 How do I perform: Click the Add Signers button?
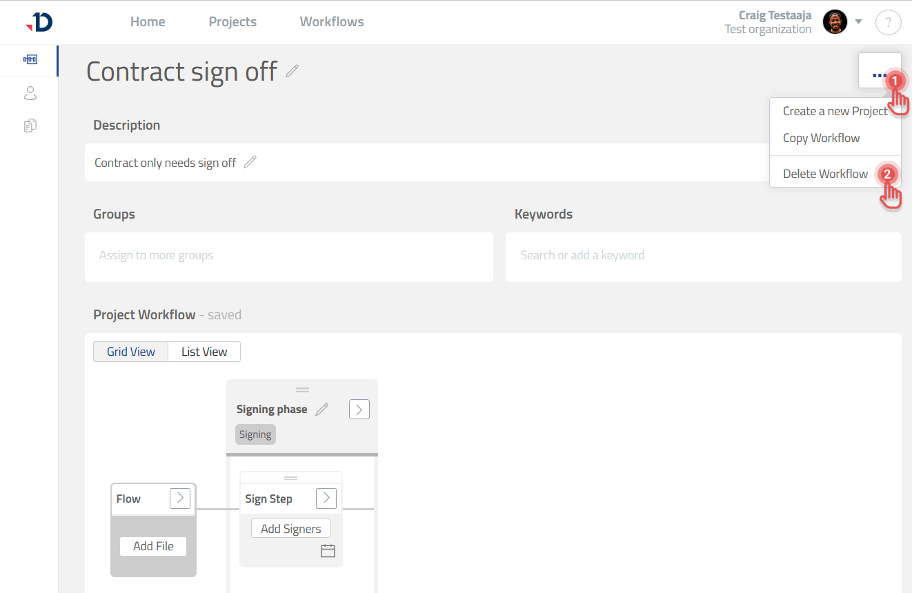coord(290,529)
